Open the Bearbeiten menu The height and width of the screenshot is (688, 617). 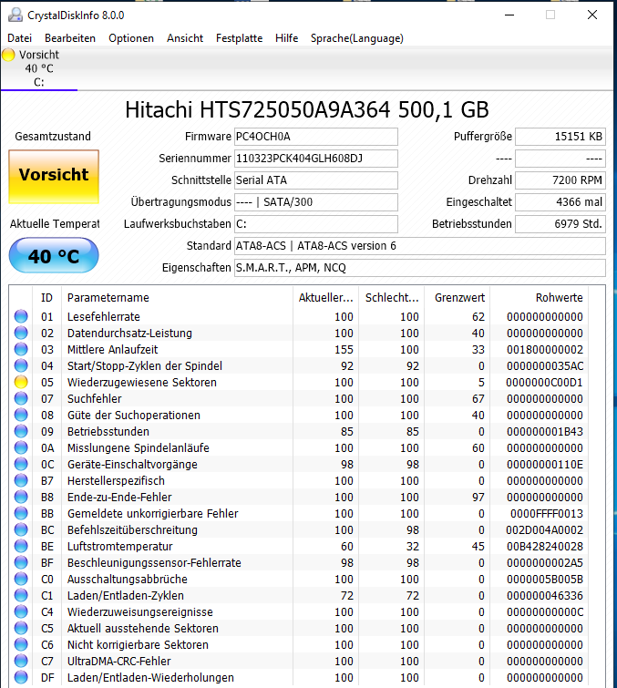[70, 38]
